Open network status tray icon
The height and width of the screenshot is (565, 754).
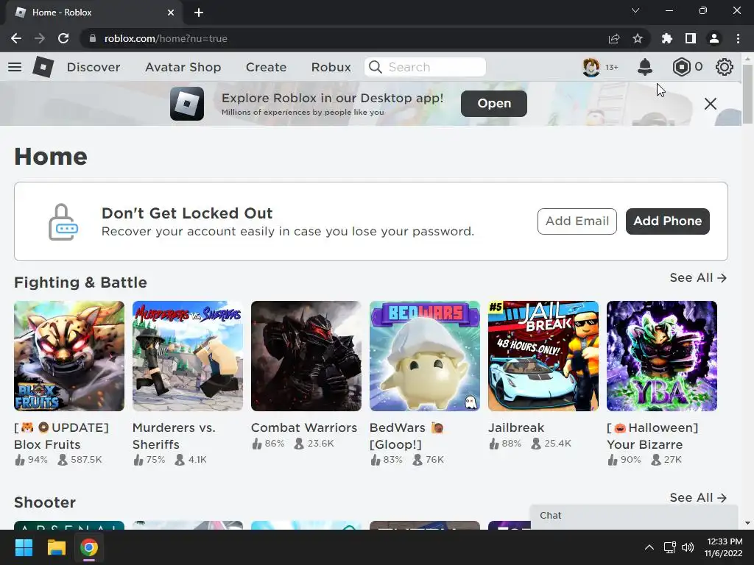coord(669,547)
